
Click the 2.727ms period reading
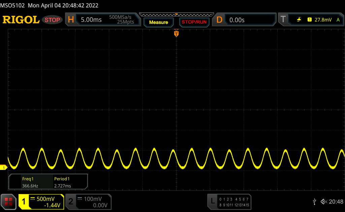point(62,186)
